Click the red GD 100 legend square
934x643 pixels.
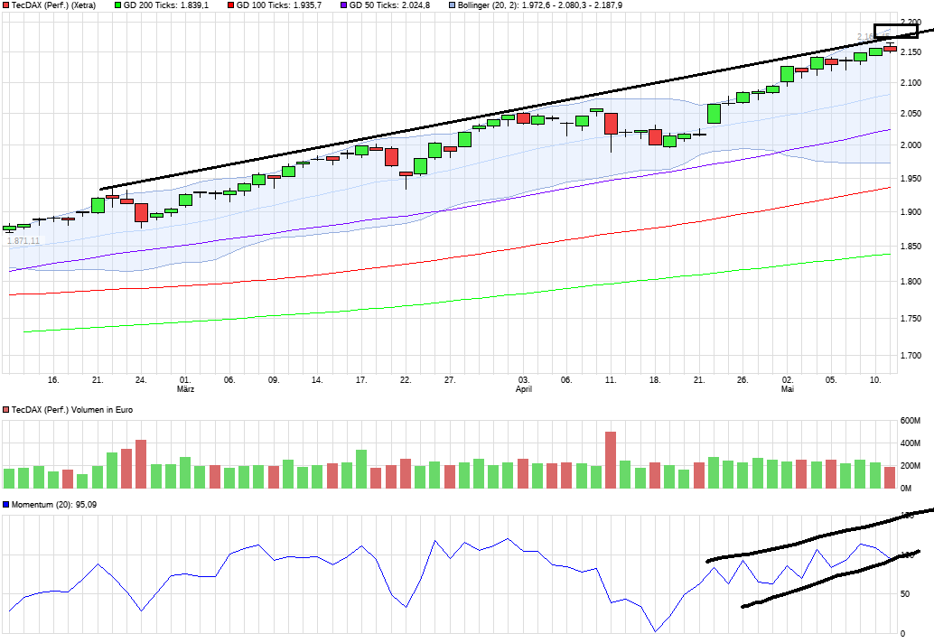(231, 5)
